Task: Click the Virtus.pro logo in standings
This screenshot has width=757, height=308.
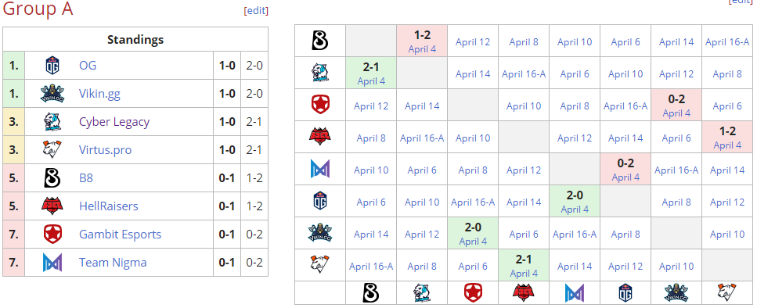Action: (x=52, y=150)
